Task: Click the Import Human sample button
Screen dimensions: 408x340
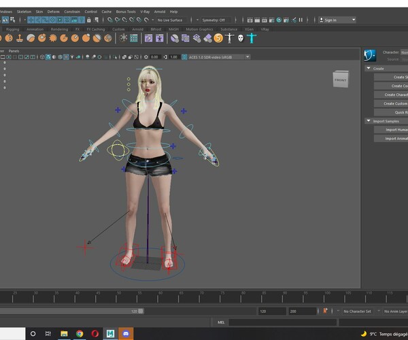Action: coord(391,130)
